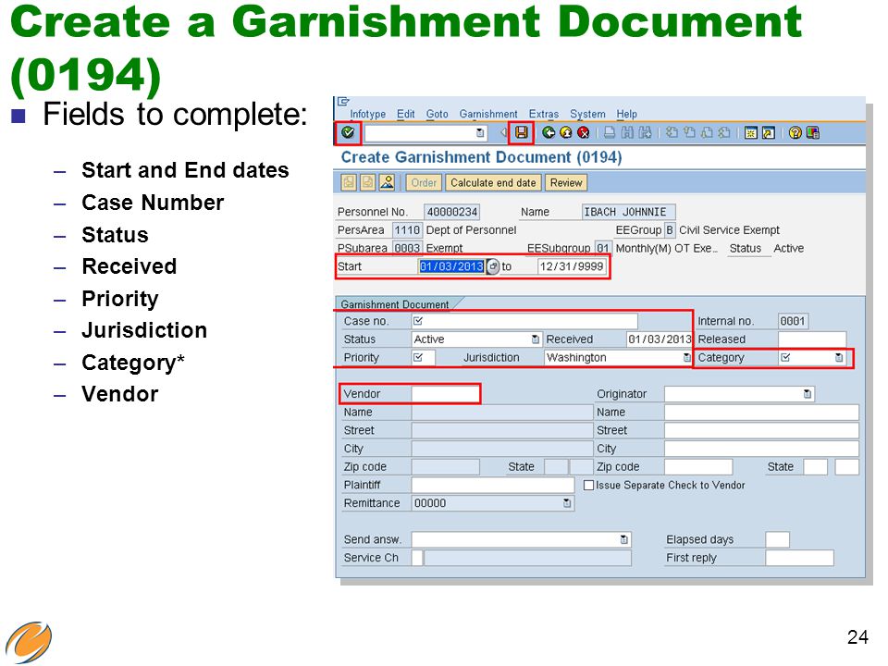Screen dimensions: 888x666
Task: Click the Create Shortcut icon
Action: coord(769,132)
